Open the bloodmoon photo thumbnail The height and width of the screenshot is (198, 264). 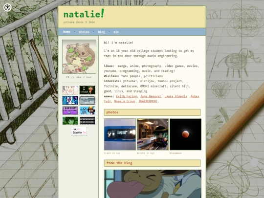(185, 134)
